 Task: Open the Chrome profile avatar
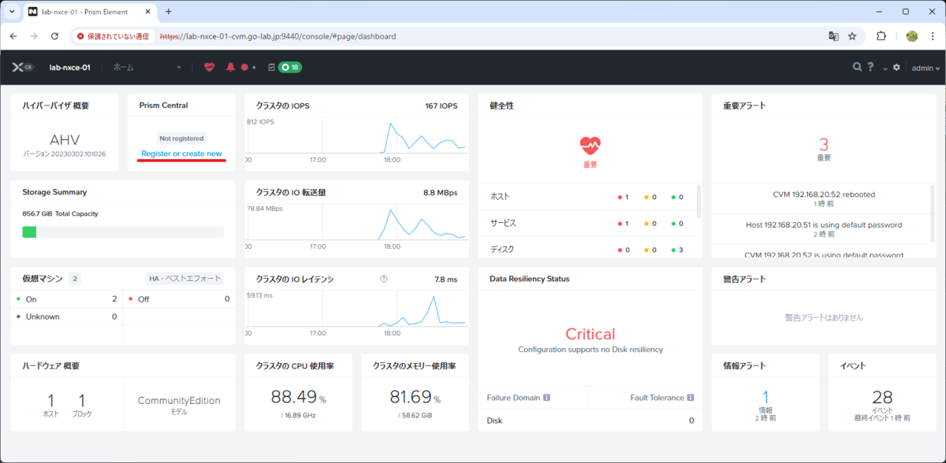[911, 36]
